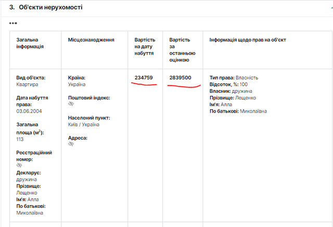Click the acquisition value 234759
This screenshot has width=333, height=227.
(144, 78)
